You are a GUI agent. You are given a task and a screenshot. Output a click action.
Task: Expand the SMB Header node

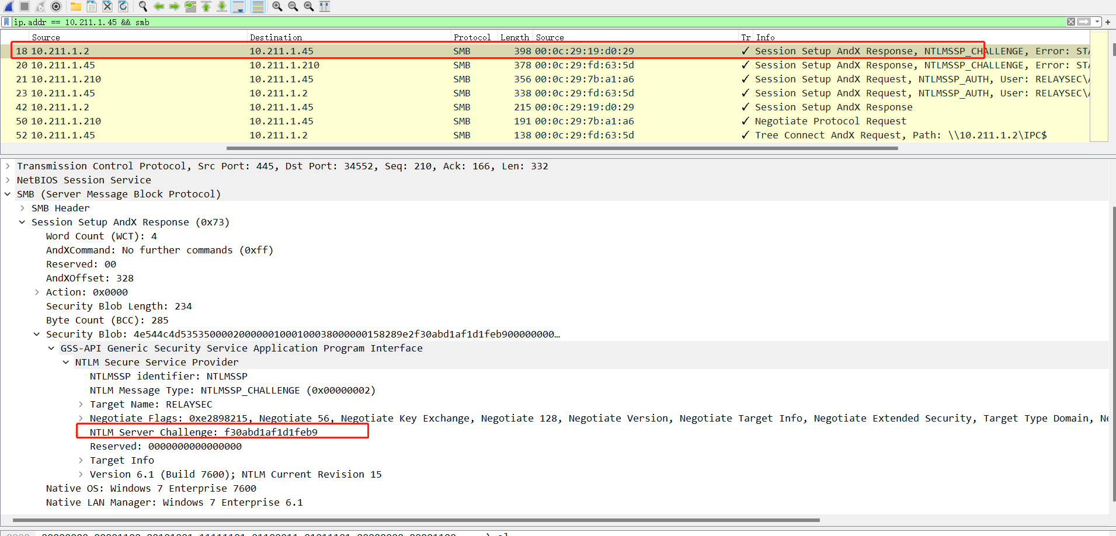click(22, 208)
